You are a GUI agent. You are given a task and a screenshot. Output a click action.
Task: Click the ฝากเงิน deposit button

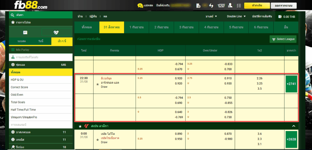pos(257,5)
